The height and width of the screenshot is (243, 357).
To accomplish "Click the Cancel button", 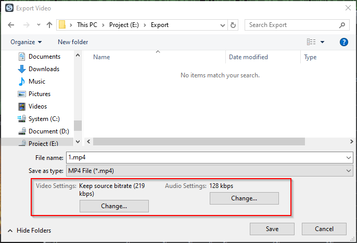I will tap(324, 228).
